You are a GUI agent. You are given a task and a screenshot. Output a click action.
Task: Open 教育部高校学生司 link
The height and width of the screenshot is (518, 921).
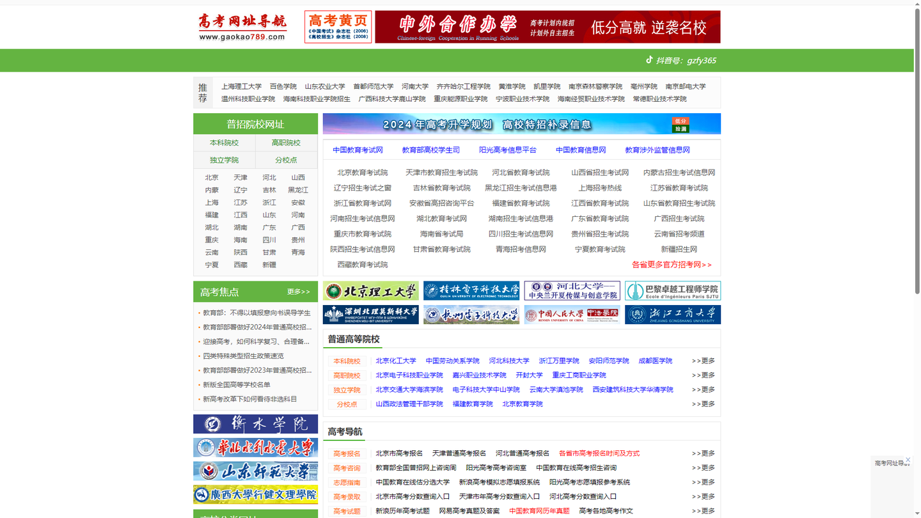click(x=431, y=150)
